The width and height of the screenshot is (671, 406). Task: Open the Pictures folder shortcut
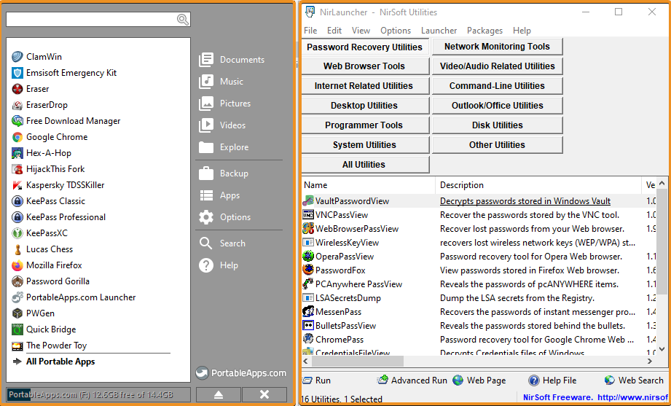click(224, 104)
